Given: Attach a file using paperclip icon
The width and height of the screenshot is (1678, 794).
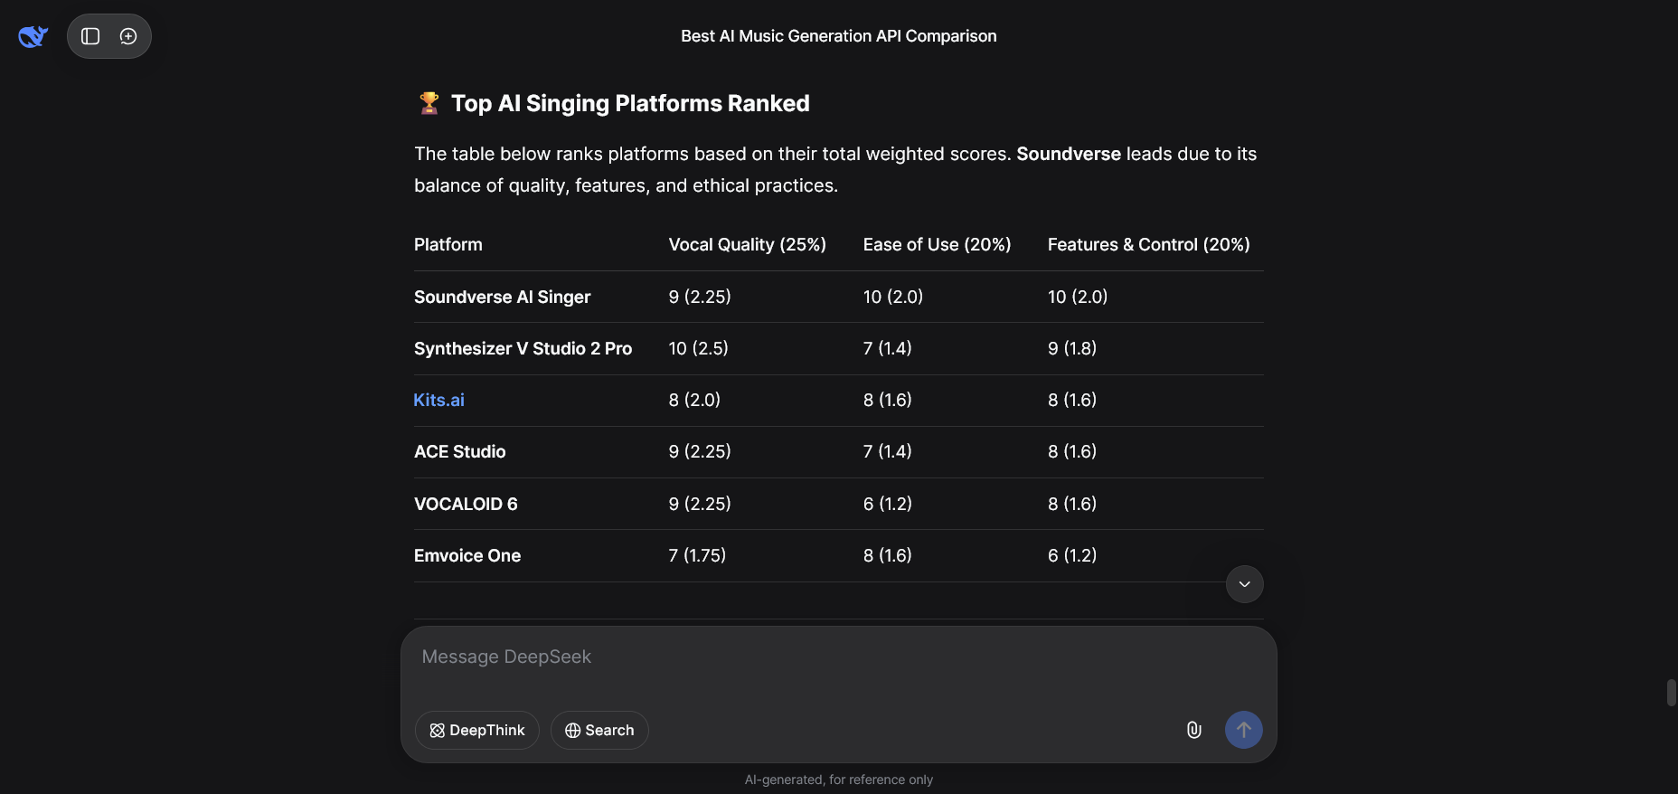Looking at the screenshot, I should 1193,730.
